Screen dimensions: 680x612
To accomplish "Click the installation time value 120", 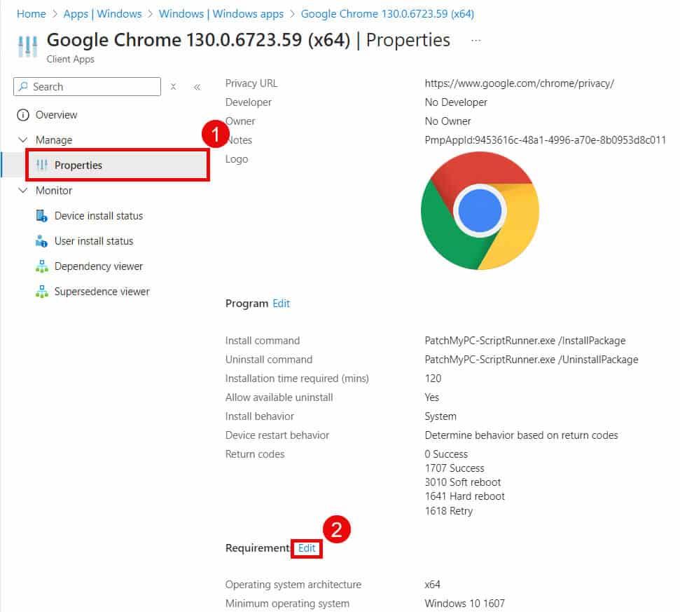I will (433, 379).
